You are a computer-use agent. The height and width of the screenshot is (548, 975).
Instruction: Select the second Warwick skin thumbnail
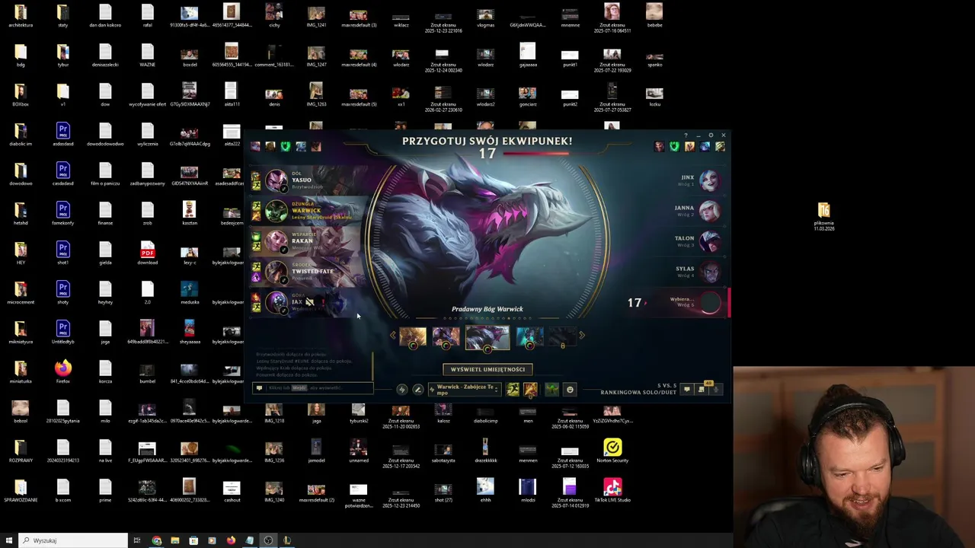coord(446,336)
